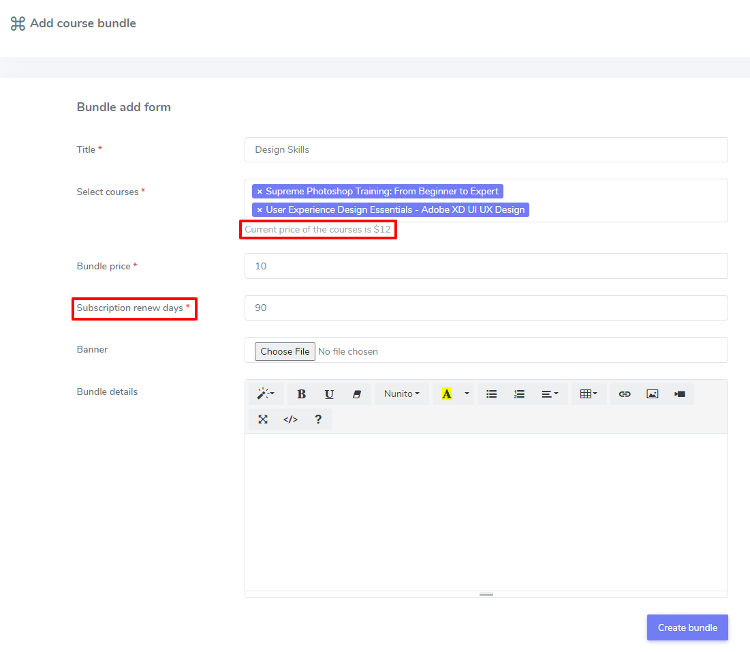Switch to code view in editor
This screenshot has height=652, width=750.
[x=290, y=419]
